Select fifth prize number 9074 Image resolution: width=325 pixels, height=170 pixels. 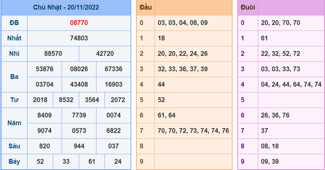[x=44, y=131]
